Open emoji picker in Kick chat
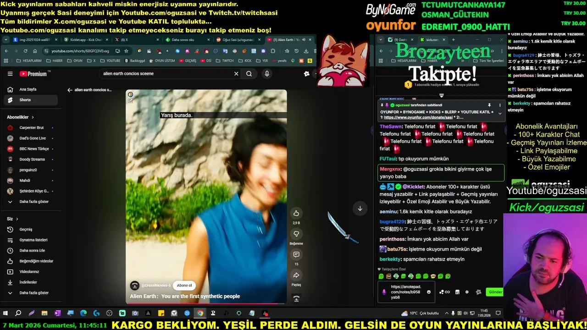 pyautogui.click(x=429, y=292)
